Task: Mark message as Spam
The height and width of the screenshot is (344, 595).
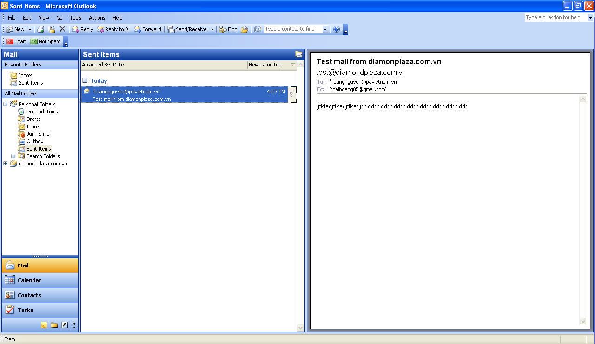Action: pos(16,41)
